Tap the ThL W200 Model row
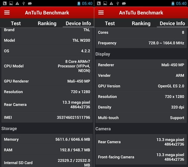The image size is (188, 167). 47,40
